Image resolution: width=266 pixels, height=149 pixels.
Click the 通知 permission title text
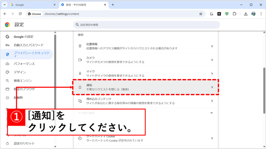[89, 85]
